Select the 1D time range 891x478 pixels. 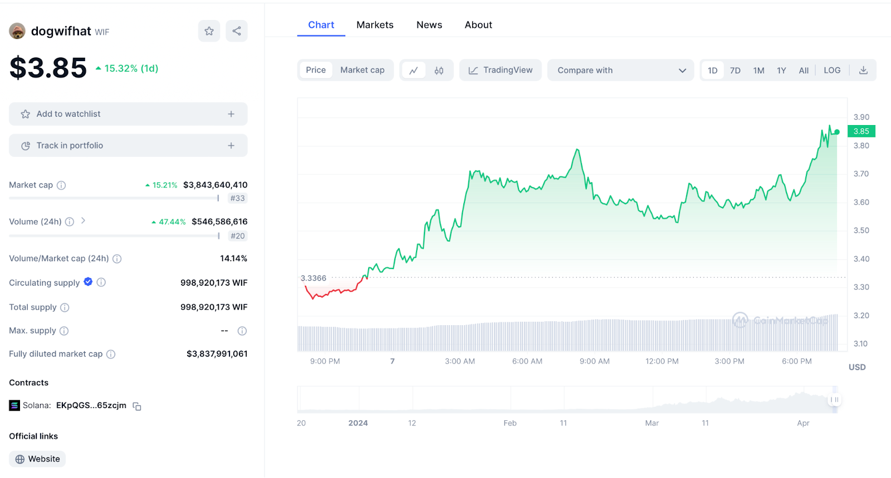(712, 70)
